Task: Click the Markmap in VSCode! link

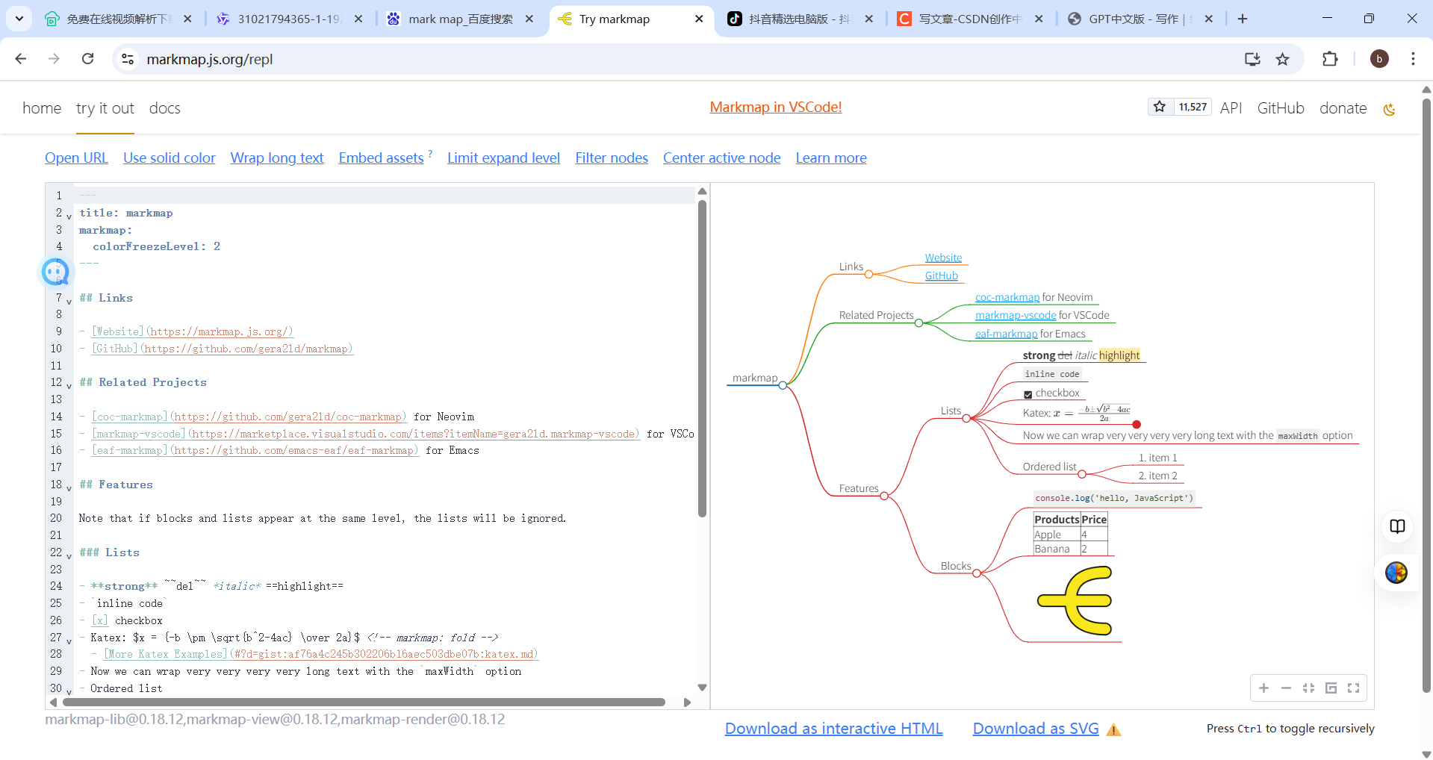Action: (x=776, y=107)
